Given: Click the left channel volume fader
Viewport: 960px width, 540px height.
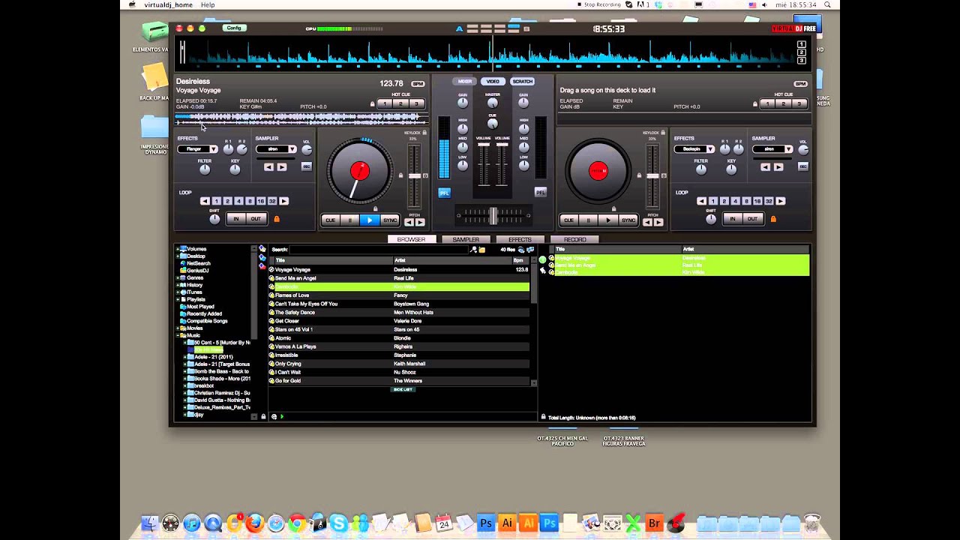Looking at the screenshot, I should point(484,146).
